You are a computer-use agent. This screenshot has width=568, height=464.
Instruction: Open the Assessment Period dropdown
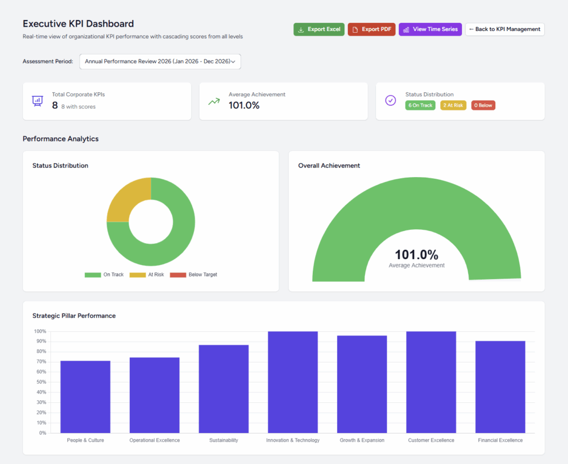click(x=160, y=62)
